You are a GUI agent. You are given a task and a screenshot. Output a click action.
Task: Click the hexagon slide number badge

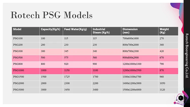pos(180,98)
